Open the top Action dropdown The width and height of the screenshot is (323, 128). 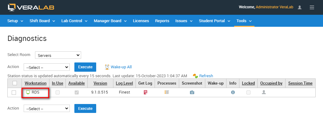[x=47, y=67]
